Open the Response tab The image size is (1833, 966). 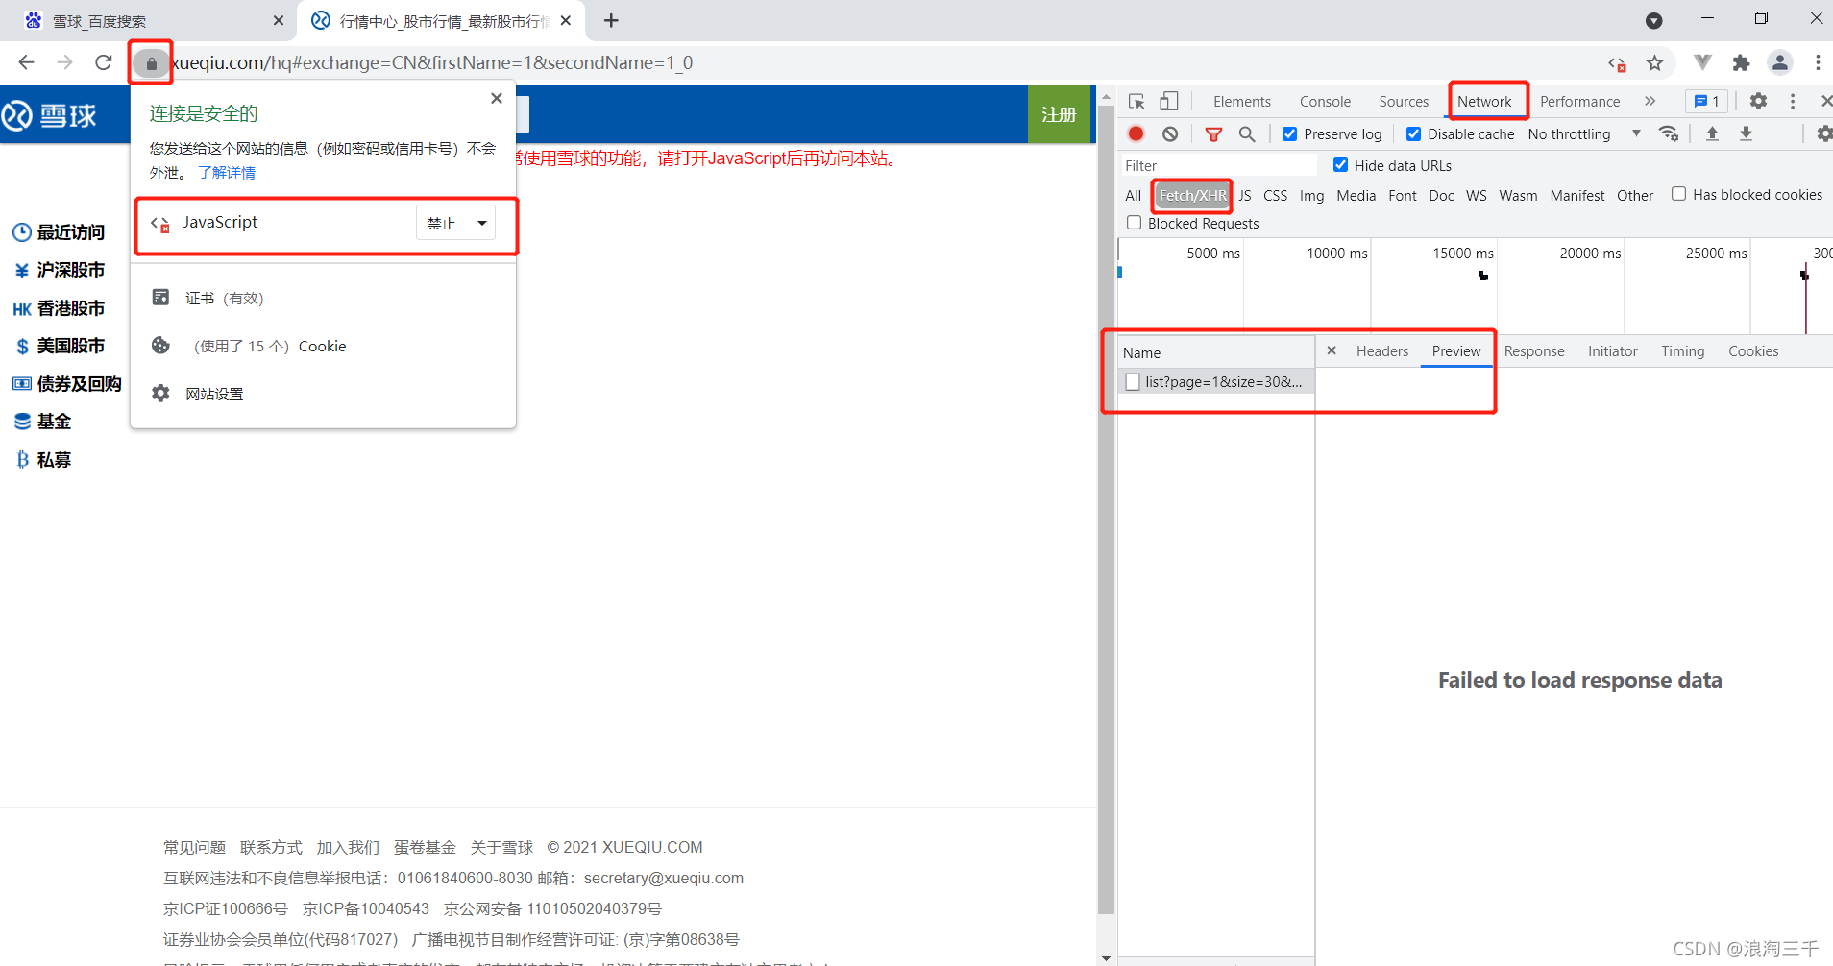coord(1533,351)
